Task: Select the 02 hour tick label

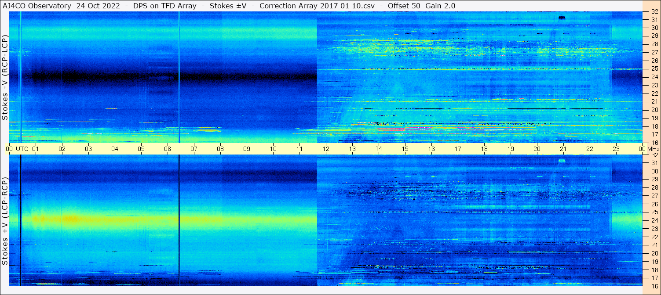Action: click(x=62, y=149)
